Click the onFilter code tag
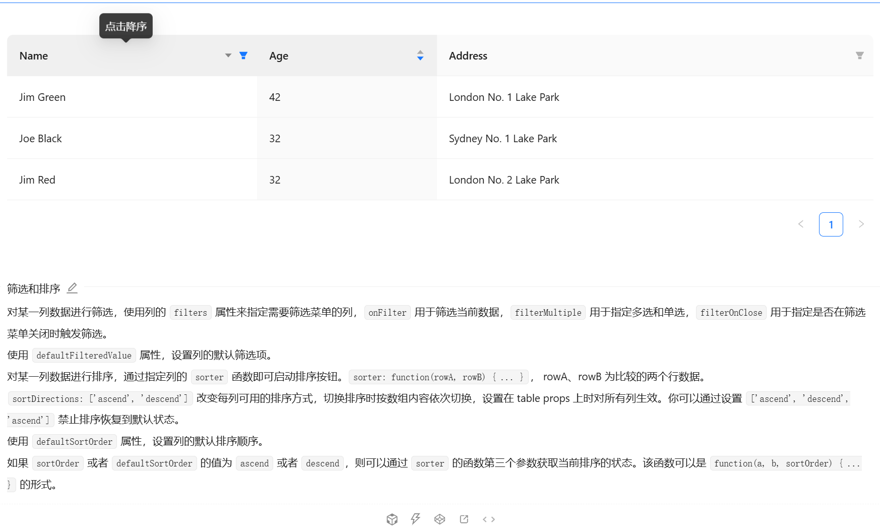The width and height of the screenshot is (880, 528). [x=387, y=313]
